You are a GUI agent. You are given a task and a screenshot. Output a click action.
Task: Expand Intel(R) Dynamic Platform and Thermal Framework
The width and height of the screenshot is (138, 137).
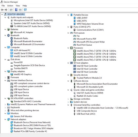(x=5, y=105)
